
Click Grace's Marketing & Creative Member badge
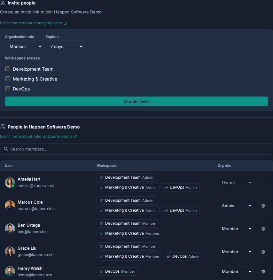(129, 256)
